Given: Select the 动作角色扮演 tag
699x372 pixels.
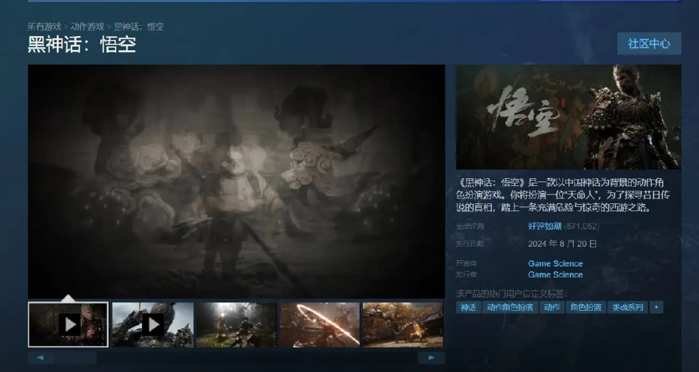Looking at the screenshot, I should point(510,307).
